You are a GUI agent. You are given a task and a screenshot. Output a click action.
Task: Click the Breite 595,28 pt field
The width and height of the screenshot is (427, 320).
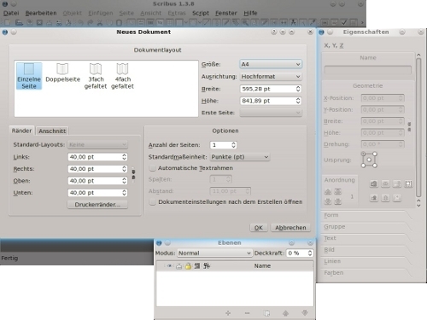click(x=271, y=89)
